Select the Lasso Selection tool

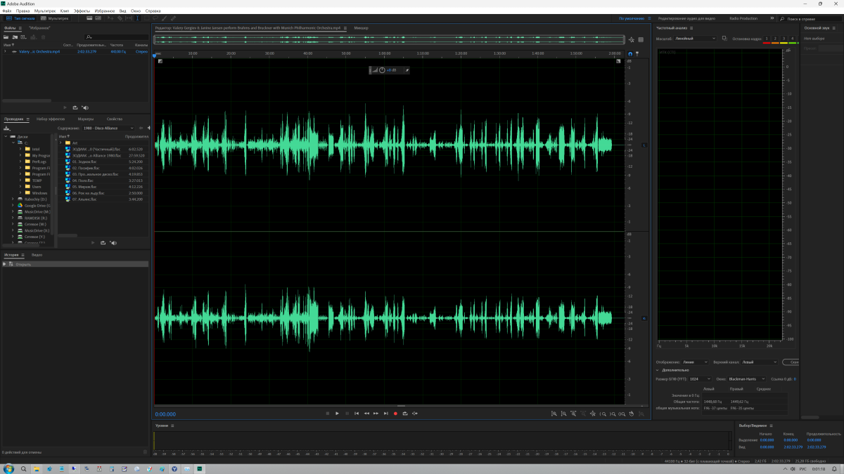pos(155,18)
